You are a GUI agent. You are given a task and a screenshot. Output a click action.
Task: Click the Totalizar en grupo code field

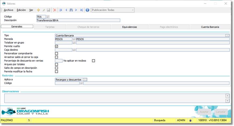[64, 43]
